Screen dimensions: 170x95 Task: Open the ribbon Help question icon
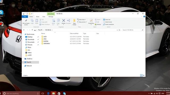click(144, 17)
